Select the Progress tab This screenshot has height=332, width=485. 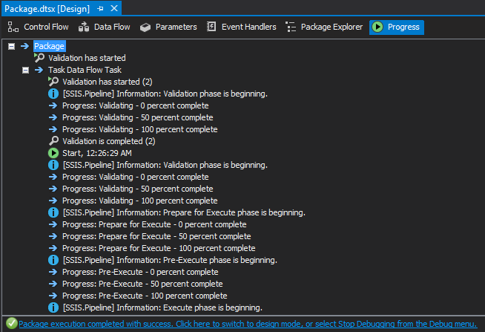point(397,27)
